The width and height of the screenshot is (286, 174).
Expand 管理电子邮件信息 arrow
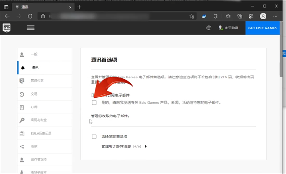[x=146, y=146]
